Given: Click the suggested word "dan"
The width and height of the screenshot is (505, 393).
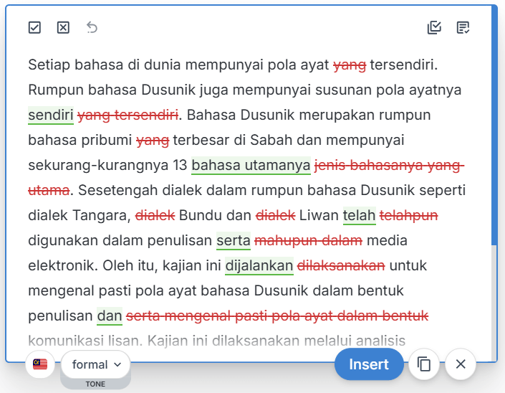Looking at the screenshot, I should click(110, 316).
